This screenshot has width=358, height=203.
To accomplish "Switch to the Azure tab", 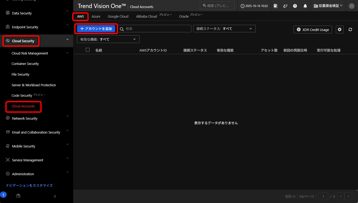I will (96, 17).
